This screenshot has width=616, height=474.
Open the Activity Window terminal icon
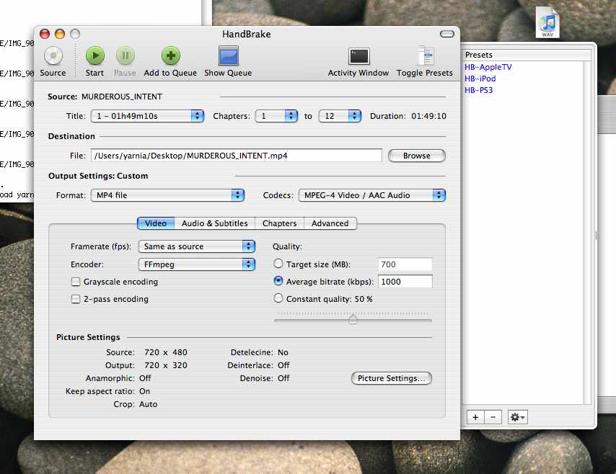(358, 56)
